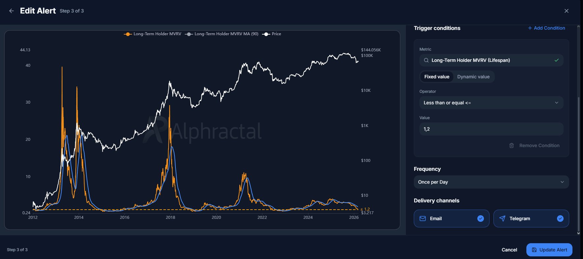Toggle Long-Term Holder MVRV legend marker
This screenshot has height=259, width=583.
pyautogui.click(x=128, y=34)
